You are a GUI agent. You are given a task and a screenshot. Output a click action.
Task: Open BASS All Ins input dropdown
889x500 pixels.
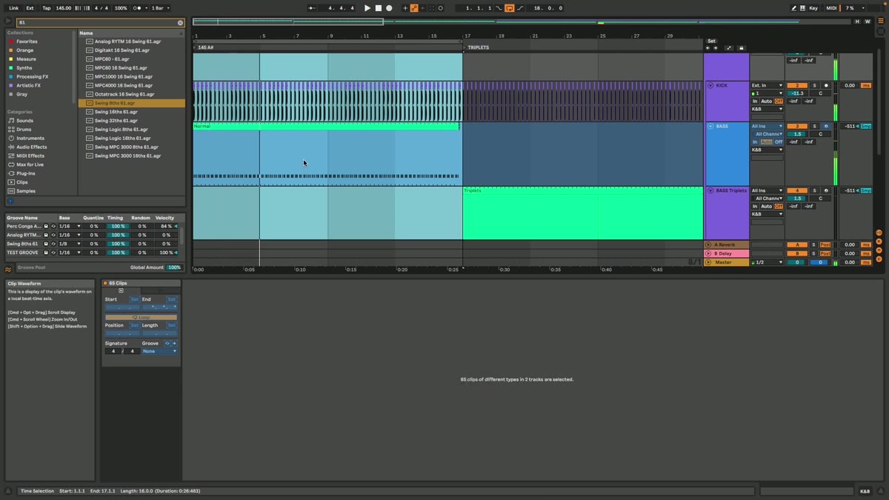pos(767,126)
